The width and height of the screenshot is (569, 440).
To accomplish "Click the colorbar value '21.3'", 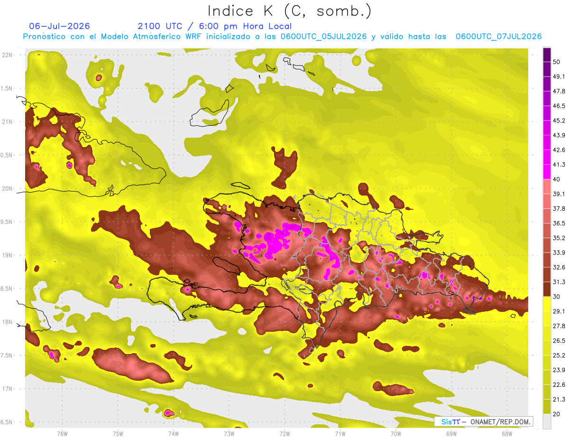I will 559,400.
